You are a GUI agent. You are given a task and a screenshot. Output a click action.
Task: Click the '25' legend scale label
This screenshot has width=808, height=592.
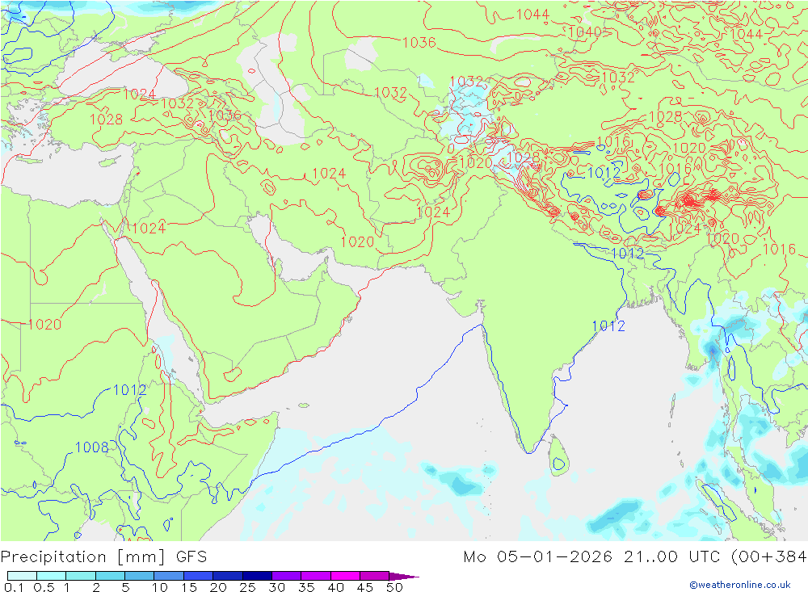tap(248, 587)
